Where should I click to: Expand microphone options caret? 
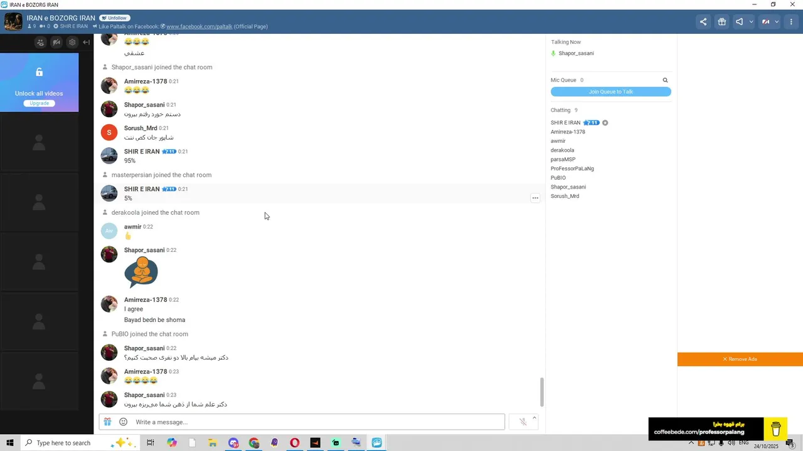pyautogui.click(x=534, y=418)
